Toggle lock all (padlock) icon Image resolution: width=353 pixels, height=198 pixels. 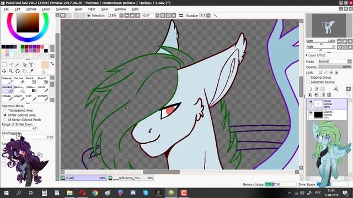(336, 72)
